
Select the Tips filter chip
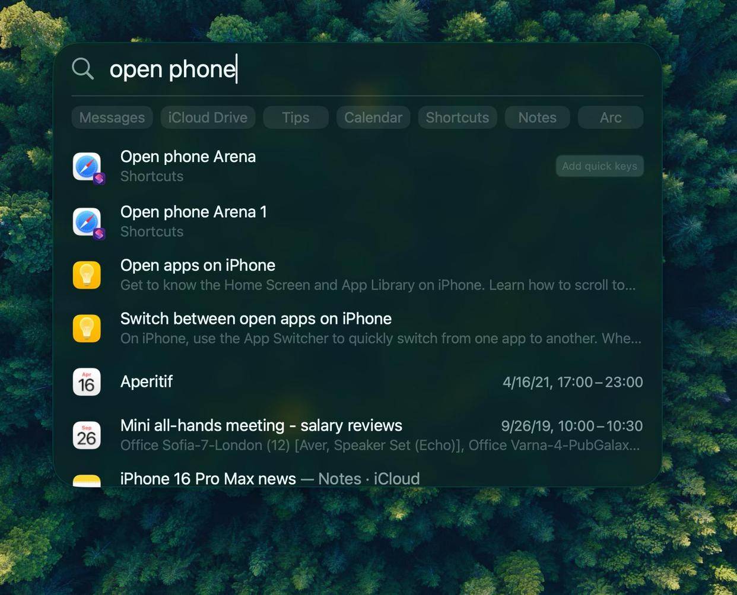(x=296, y=117)
